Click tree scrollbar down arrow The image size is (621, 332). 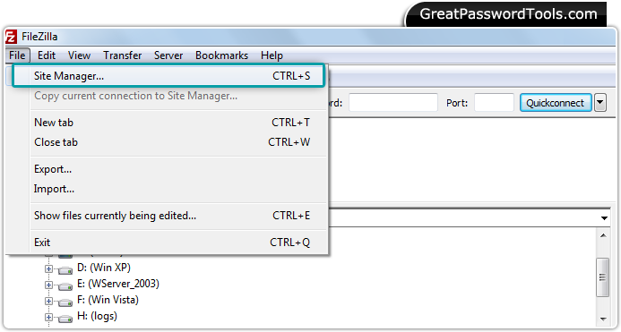point(603,319)
